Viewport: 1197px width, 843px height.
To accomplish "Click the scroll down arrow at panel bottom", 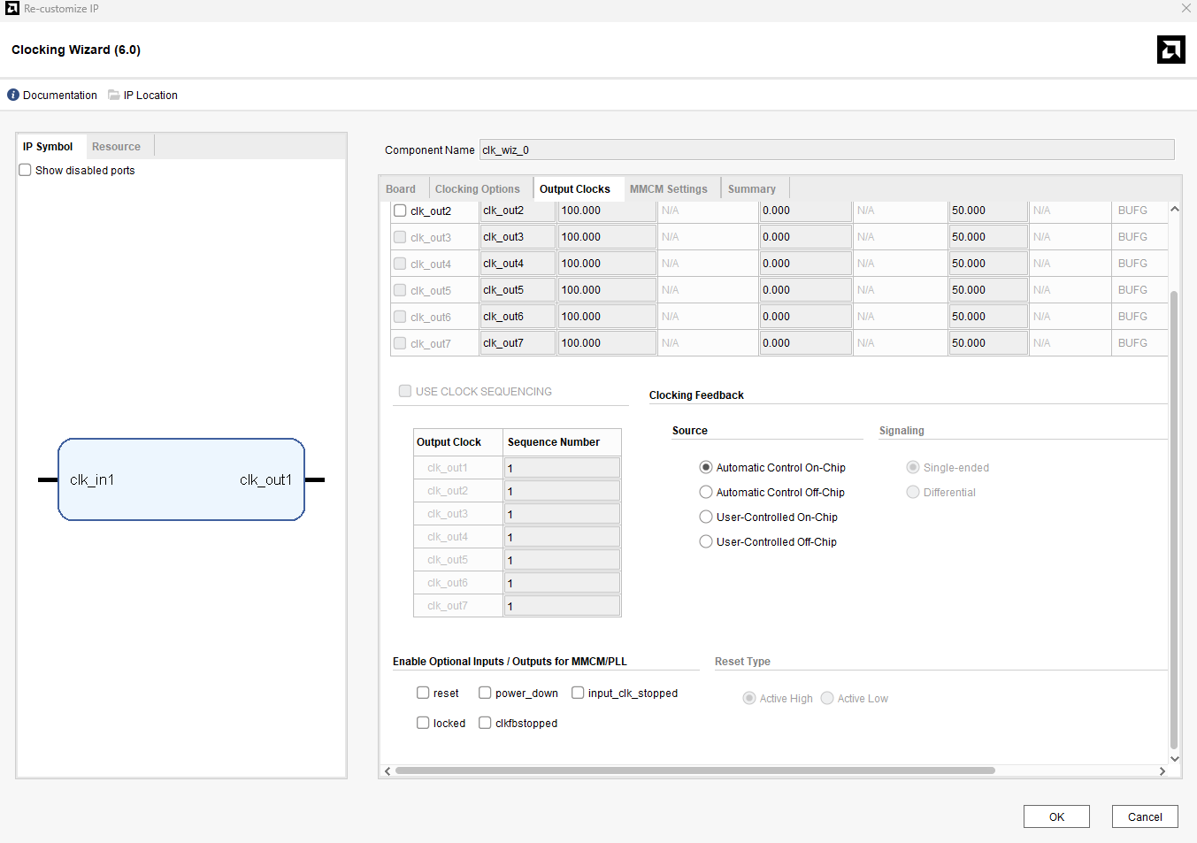I will point(1174,758).
